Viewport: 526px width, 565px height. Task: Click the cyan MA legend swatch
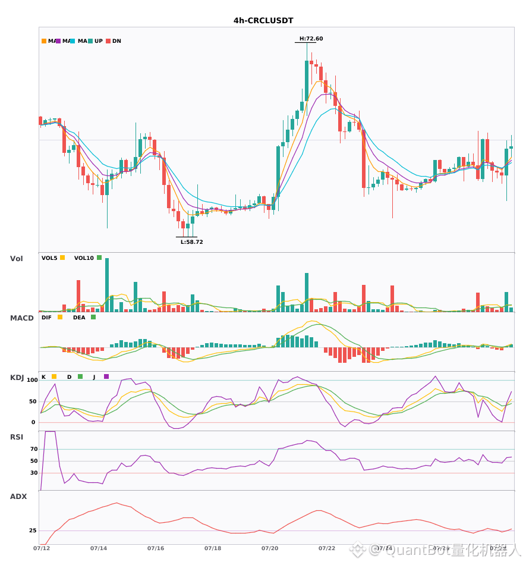pyautogui.click(x=73, y=41)
